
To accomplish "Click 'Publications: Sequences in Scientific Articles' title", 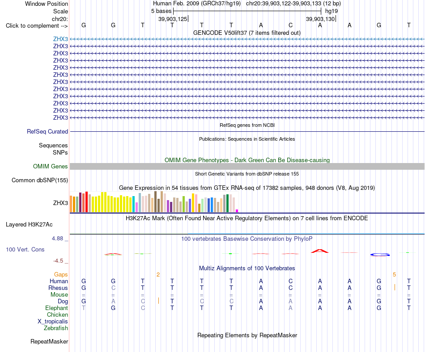I will point(247,139).
